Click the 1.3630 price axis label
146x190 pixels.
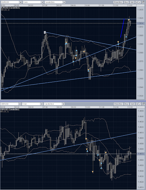(x=141, y=10)
